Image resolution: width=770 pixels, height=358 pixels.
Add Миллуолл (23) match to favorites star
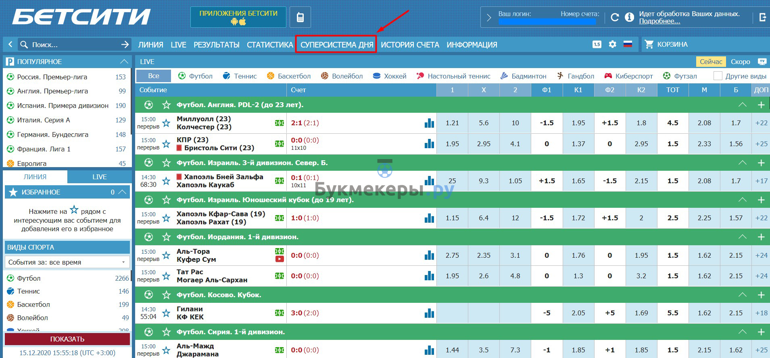pos(166,123)
